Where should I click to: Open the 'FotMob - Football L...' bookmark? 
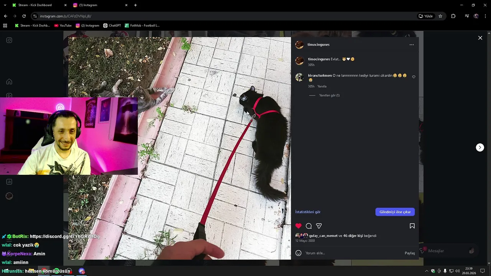142,26
